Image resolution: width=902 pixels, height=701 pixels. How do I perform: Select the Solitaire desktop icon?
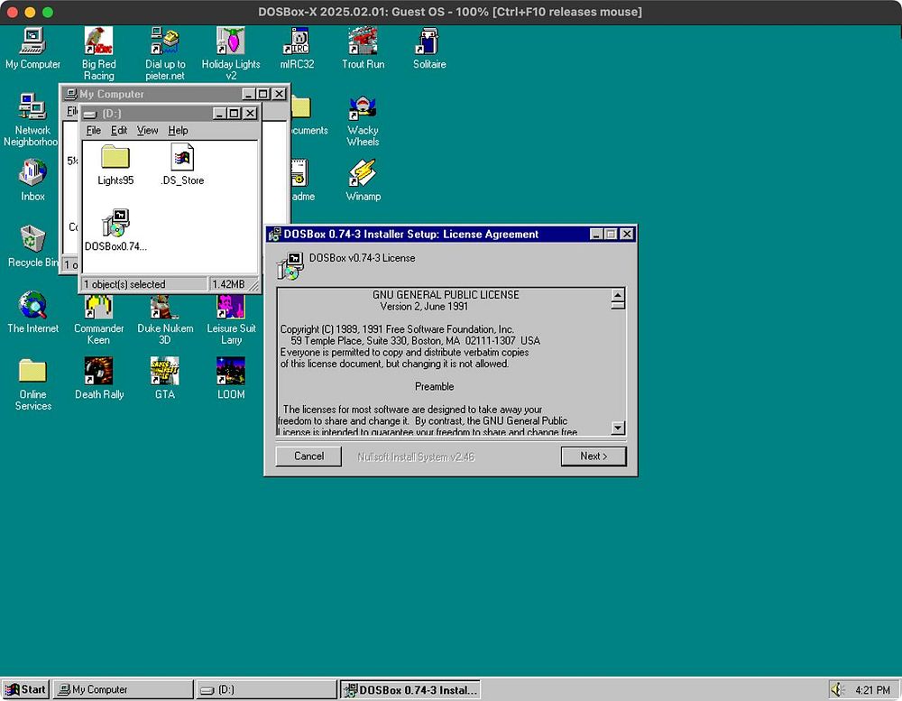[x=428, y=42]
